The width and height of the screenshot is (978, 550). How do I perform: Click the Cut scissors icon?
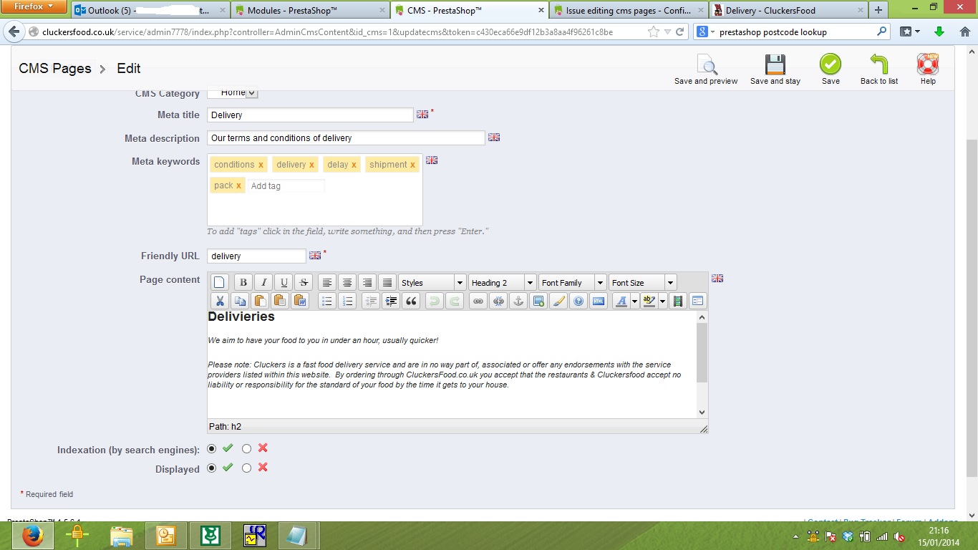(220, 301)
